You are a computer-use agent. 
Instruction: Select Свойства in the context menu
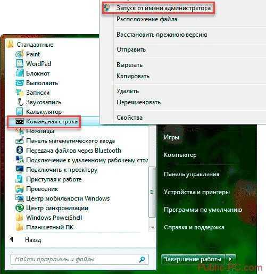129,118
